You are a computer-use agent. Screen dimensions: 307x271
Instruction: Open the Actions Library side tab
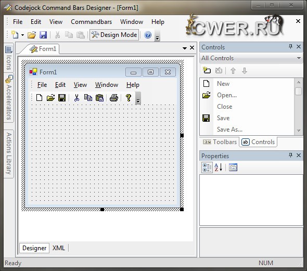[x=9, y=154]
